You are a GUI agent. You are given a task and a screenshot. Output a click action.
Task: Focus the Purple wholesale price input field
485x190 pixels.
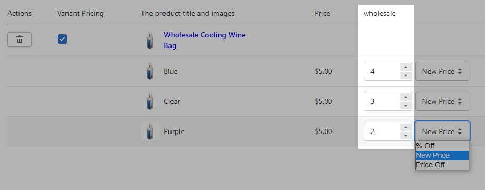(382, 131)
